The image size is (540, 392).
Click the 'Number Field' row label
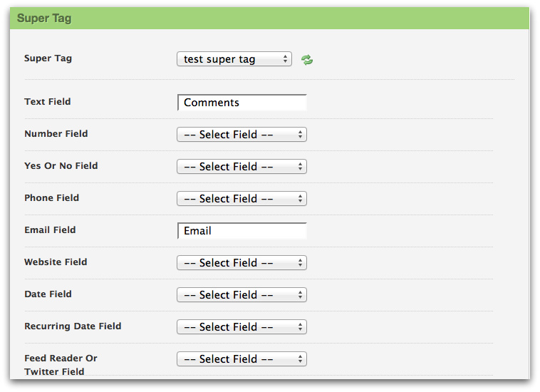point(56,134)
